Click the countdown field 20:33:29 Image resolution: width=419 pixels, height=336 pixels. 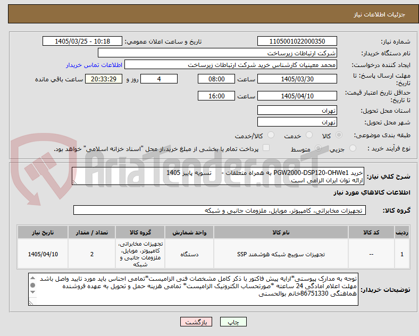pyautogui.click(x=104, y=79)
